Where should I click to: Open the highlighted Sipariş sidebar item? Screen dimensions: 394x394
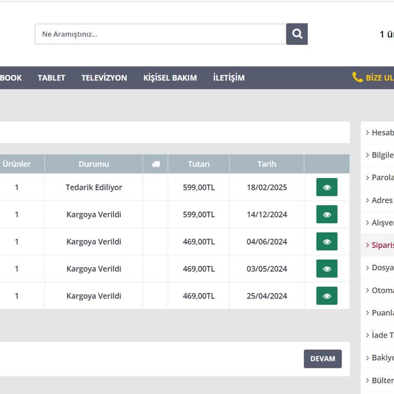pos(382,245)
